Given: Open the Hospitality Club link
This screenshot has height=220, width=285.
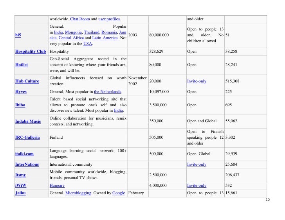Looking at the screenshot, I should coord(31,52).
